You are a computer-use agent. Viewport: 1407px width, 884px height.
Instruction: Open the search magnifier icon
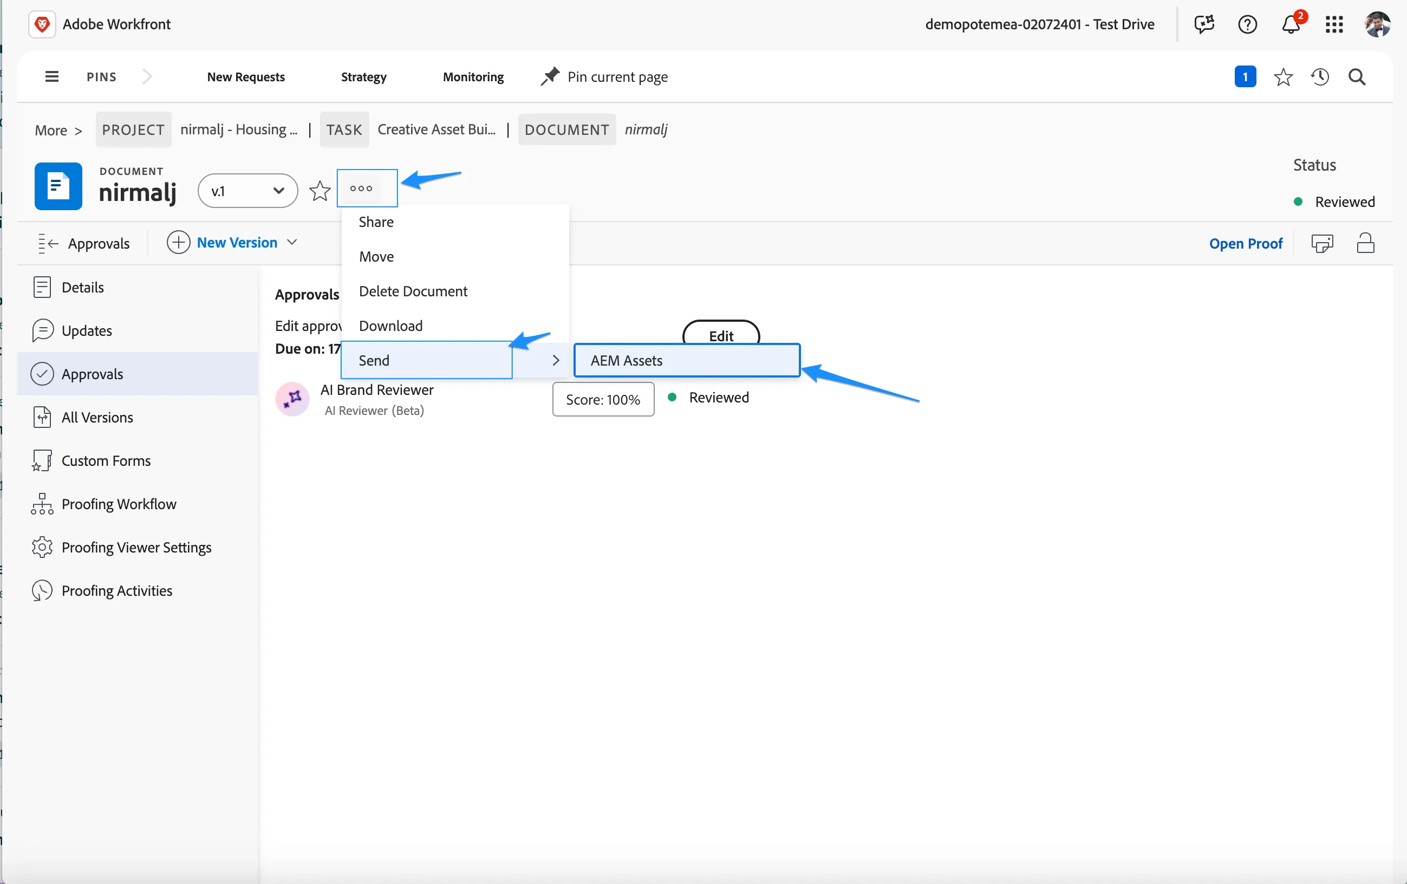click(x=1357, y=76)
